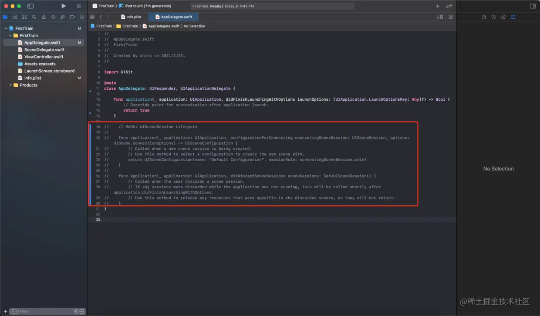This screenshot has width=540, height=316.
Task: Open LaunchScreen.storyboard
Action: [x=44, y=71]
